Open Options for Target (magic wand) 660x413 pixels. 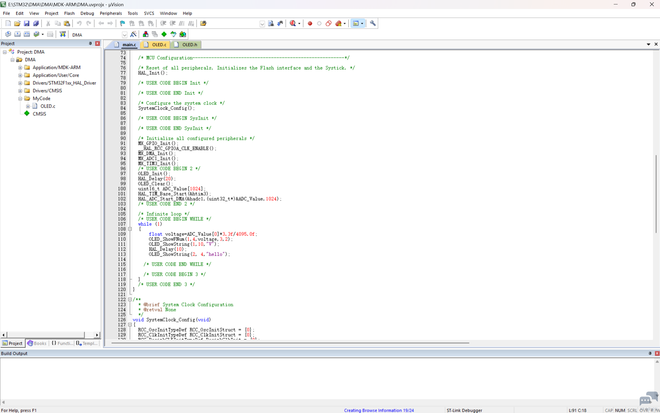click(x=133, y=34)
